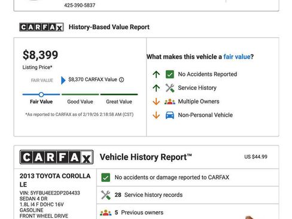The image size is (292, 219).
Task: Click the 'US $44.99' price text
Action: 255,157
